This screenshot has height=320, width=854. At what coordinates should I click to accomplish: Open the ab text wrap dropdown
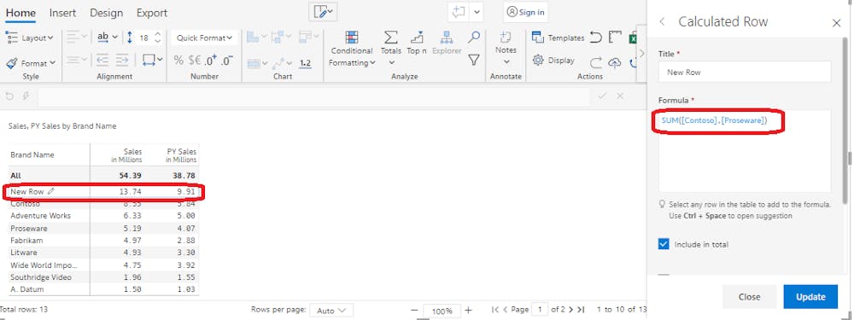coord(108,37)
